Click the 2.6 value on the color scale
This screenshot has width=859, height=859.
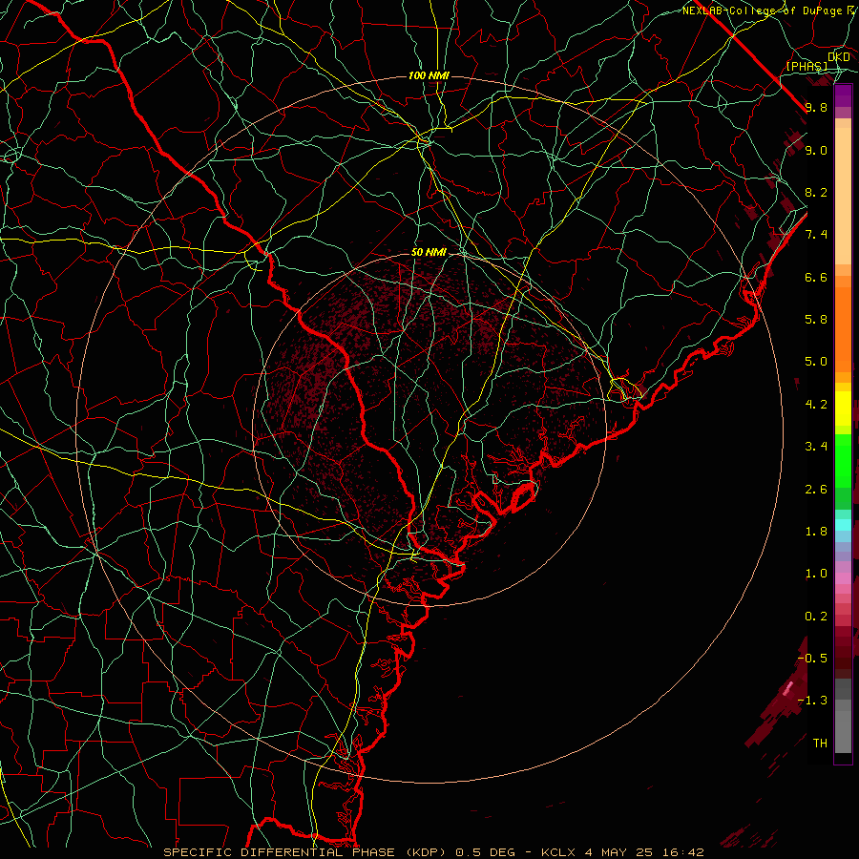(816, 490)
